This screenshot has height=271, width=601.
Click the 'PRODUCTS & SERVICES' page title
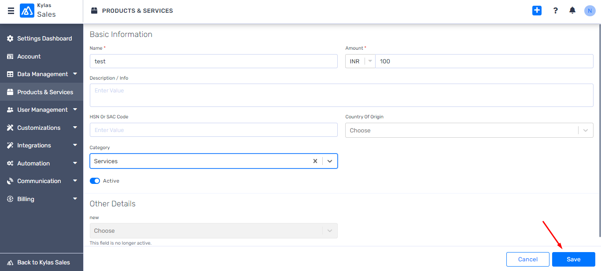point(137,11)
